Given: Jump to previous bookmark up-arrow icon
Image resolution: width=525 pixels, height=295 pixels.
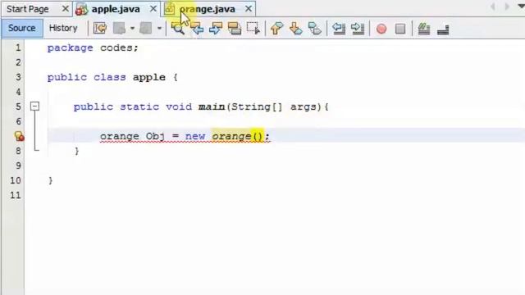Looking at the screenshot, I should click(x=276, y=29).
